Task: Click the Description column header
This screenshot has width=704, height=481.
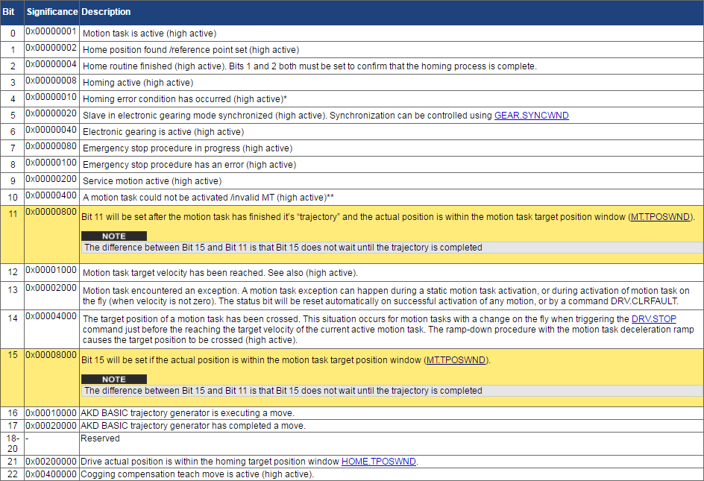Action: pyautogui.click(x=106, y=12)
